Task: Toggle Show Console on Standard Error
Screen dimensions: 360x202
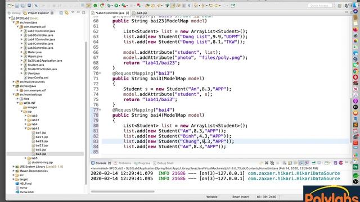Action: pyautogui.click(x=307, y=163)
